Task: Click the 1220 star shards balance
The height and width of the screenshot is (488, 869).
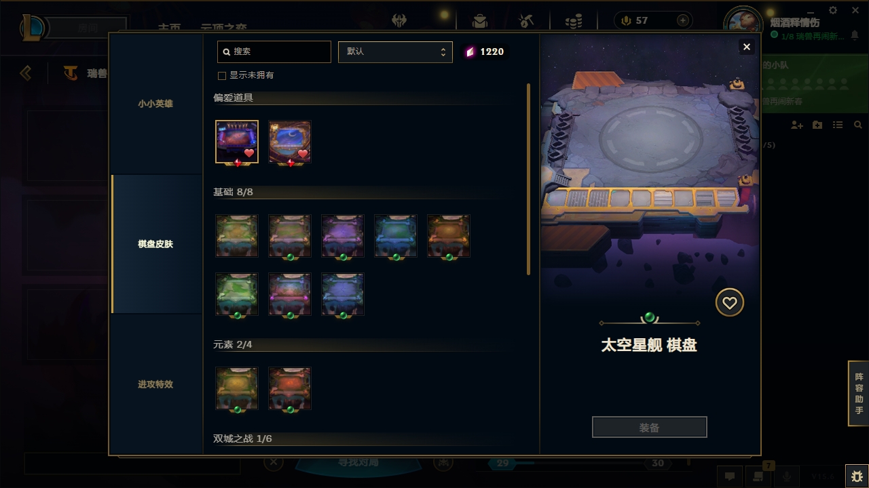Action: click(484, 52)
